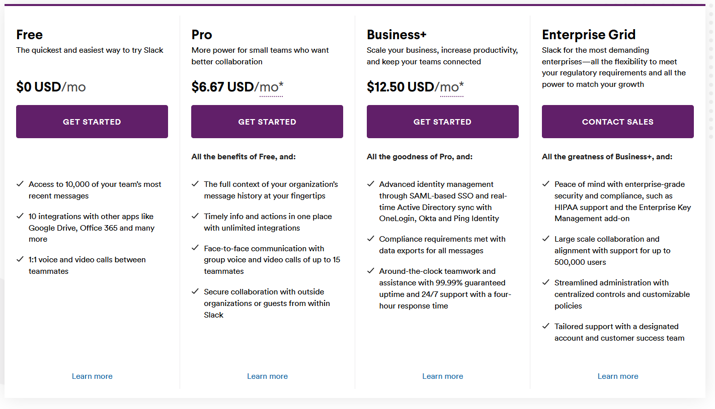The width and height of the screenshot is (715, 409).
Task: Click checkmark beside 1:1 voice and video calls
Action: (x=20, y=259)
